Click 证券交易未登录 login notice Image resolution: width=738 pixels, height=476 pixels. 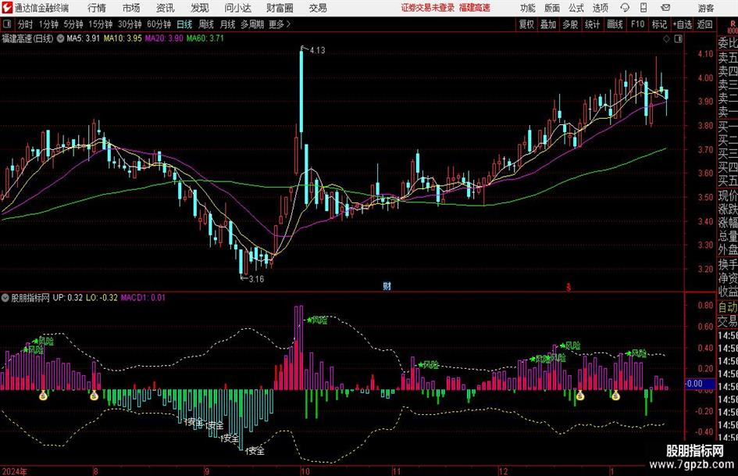click(x=428, y=8)
